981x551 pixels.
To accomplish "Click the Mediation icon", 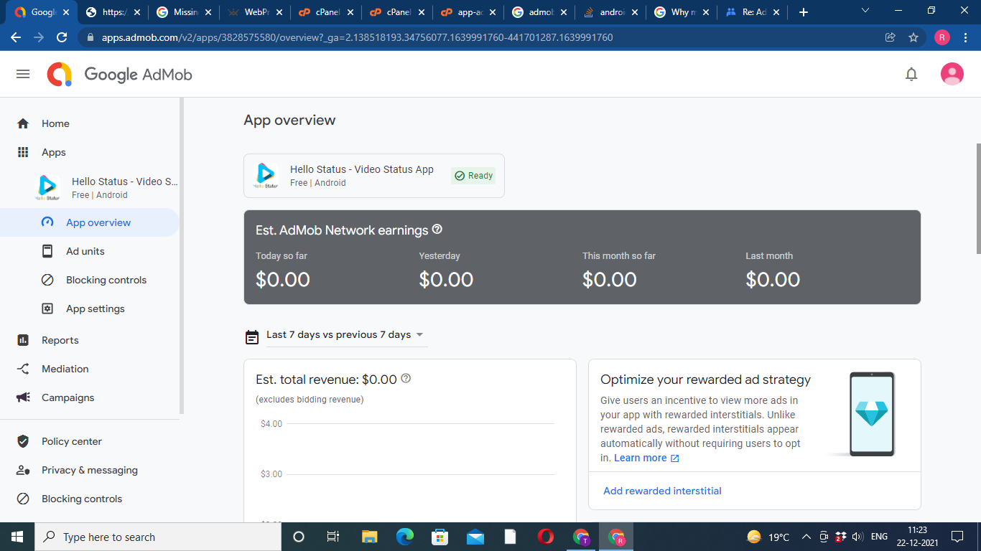I will click(23, 369).
